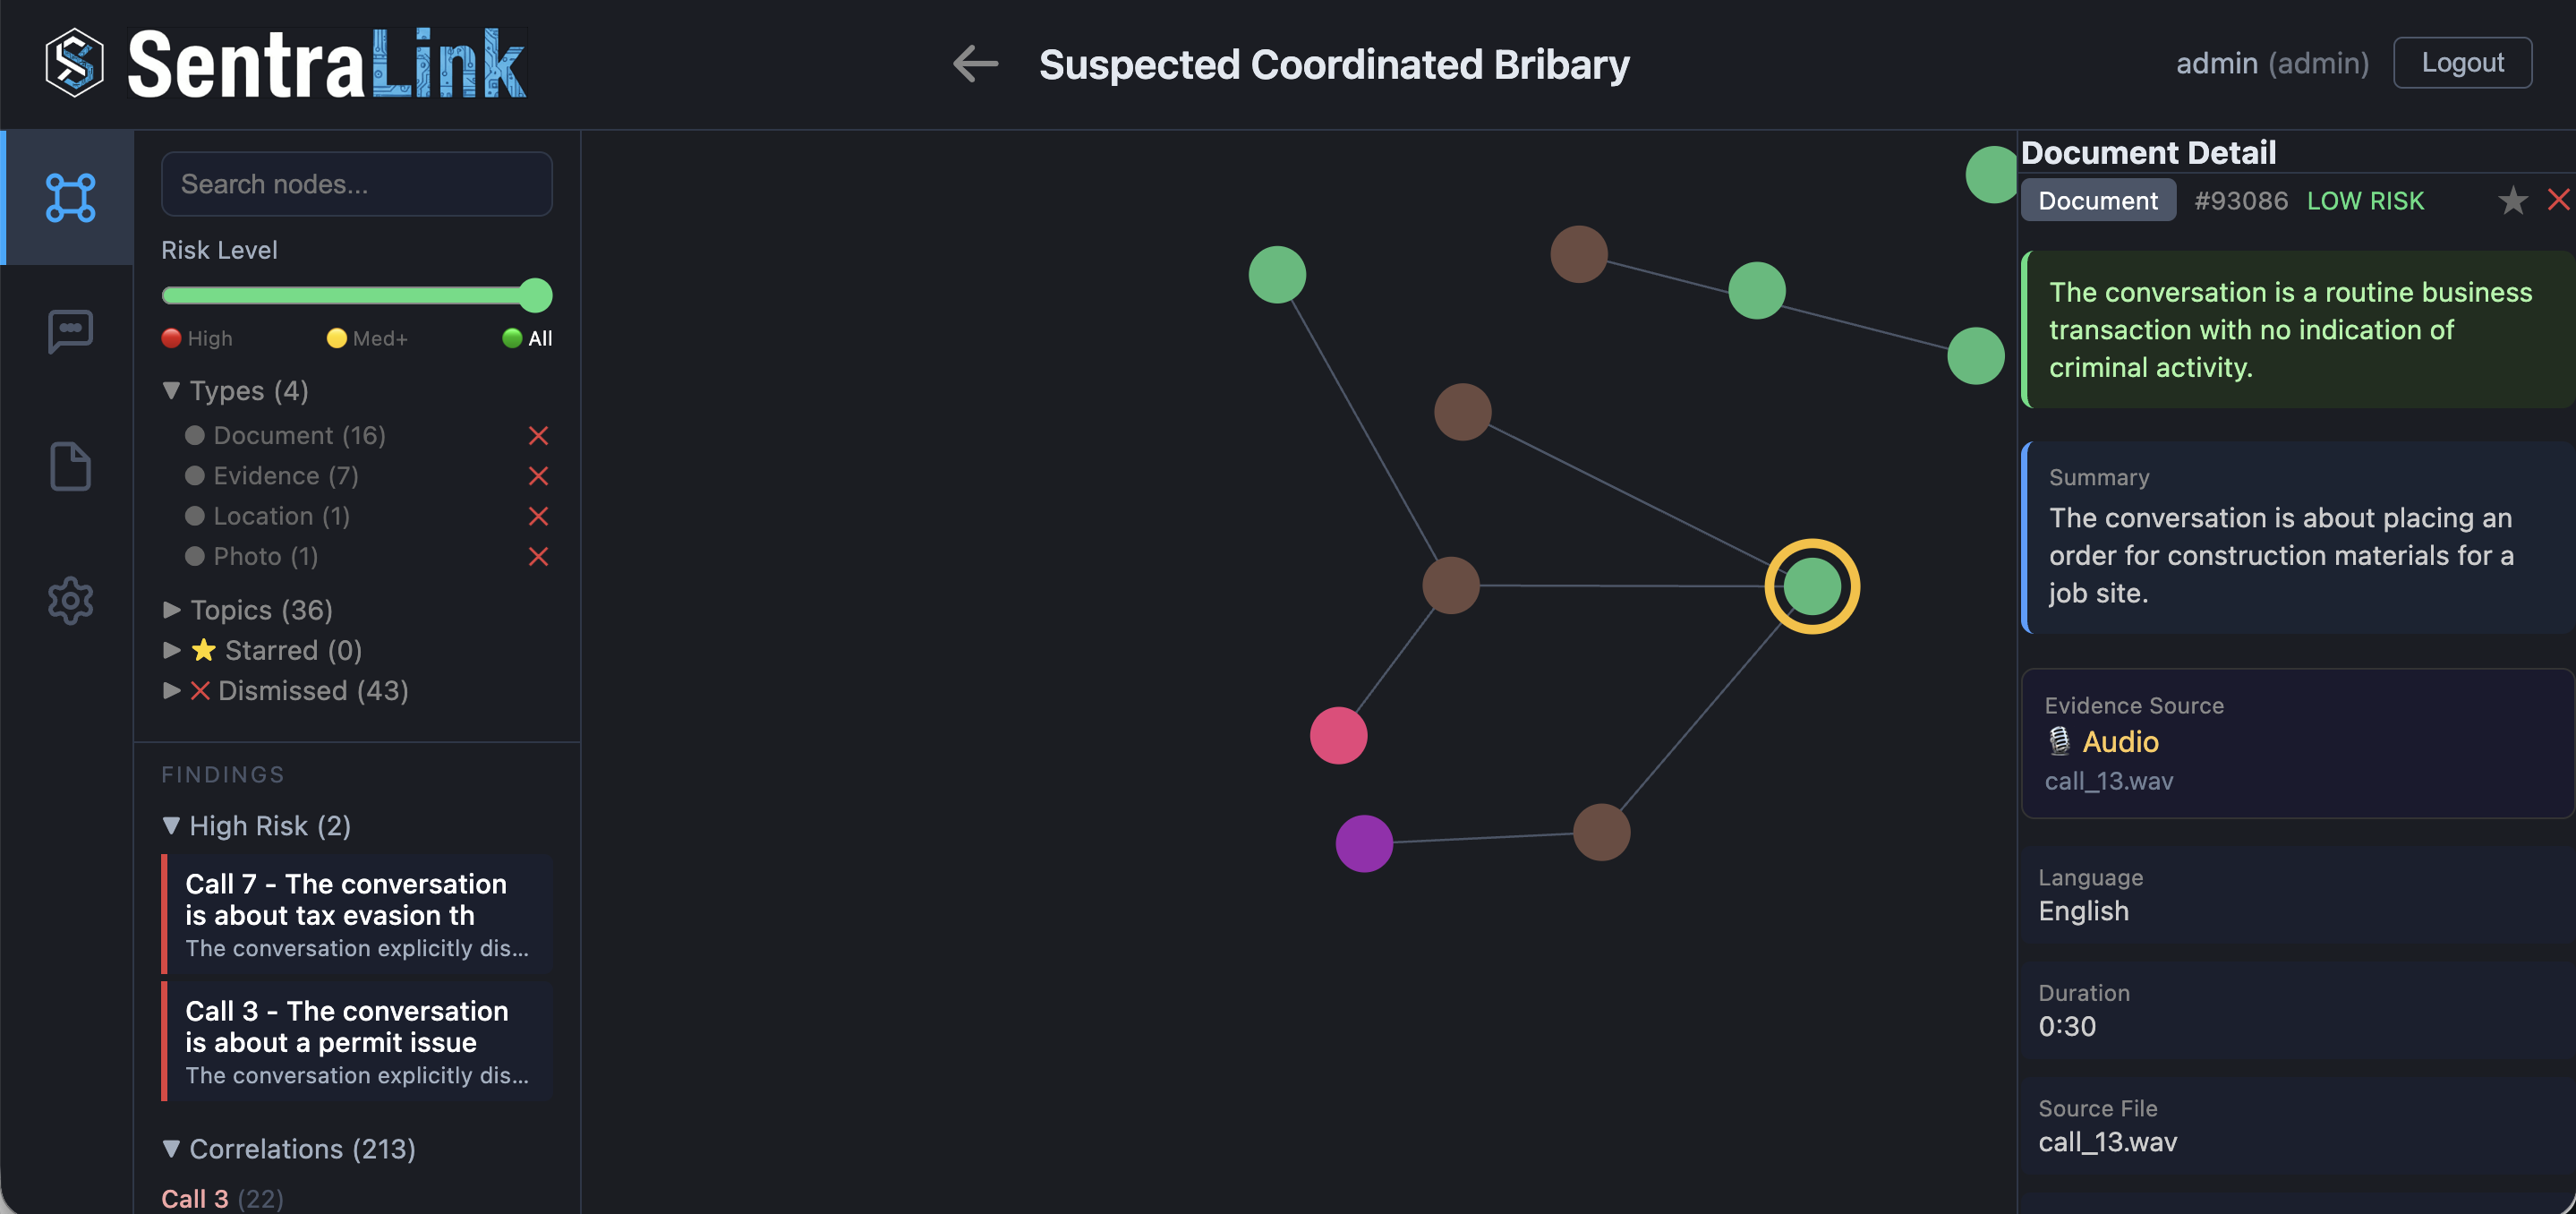
Task: Open the documents panel in the sidebar
Action: (68, 466)
